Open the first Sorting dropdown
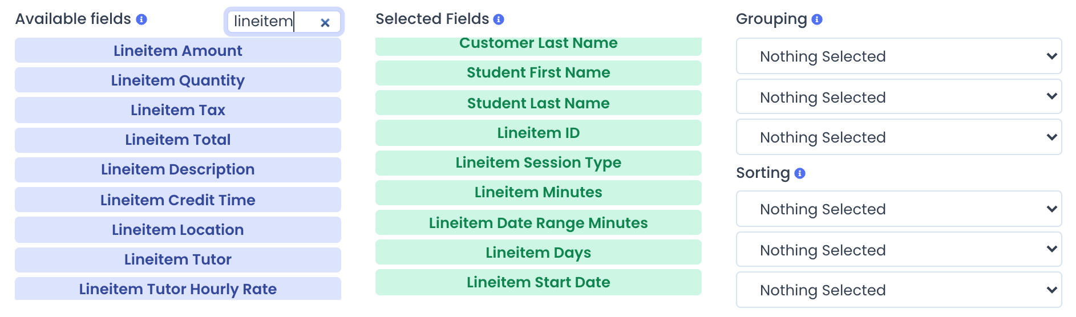The width and height of the screenshot is (1076, 317). click(x=899, y=209)
